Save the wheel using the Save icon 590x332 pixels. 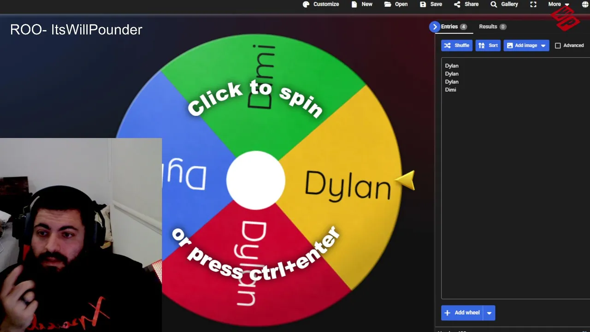click(x=423, y=4)
